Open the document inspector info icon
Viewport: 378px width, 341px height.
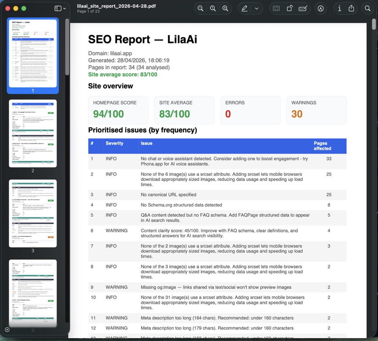point(340,9)
